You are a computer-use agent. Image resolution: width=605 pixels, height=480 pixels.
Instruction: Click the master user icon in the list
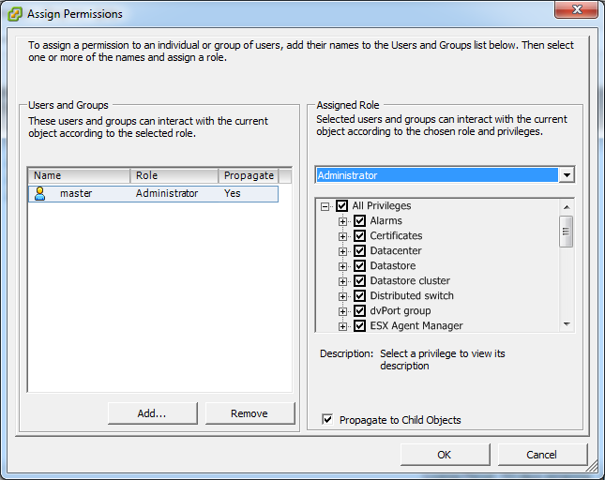click(x=39, y=193)
